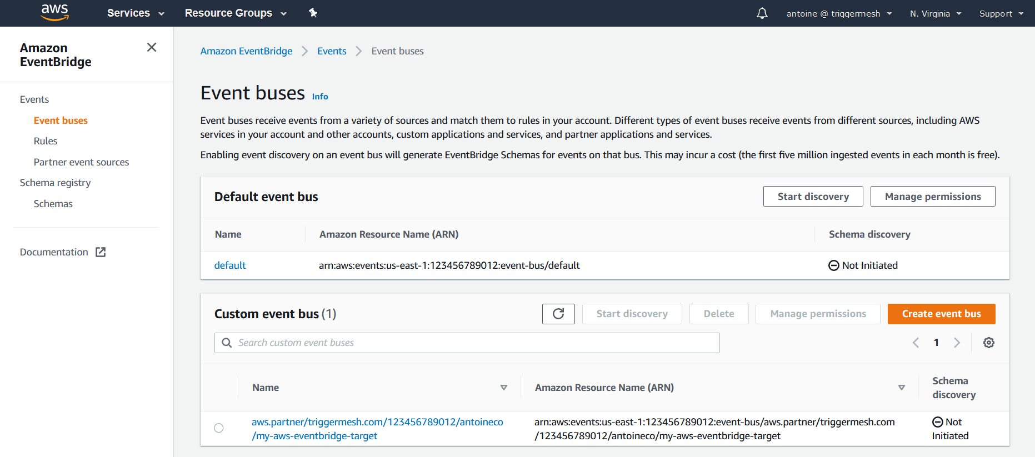Select the triggermesh custom event bus radio button
The height and width of the screenshot is (457, 1035).
(219, 428)
